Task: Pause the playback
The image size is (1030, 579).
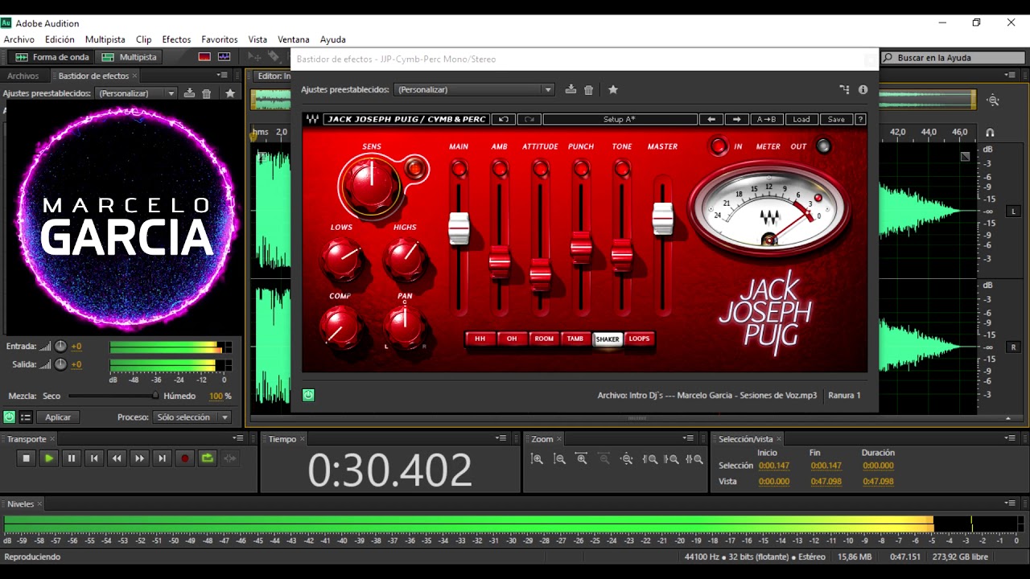Action: 72,458
